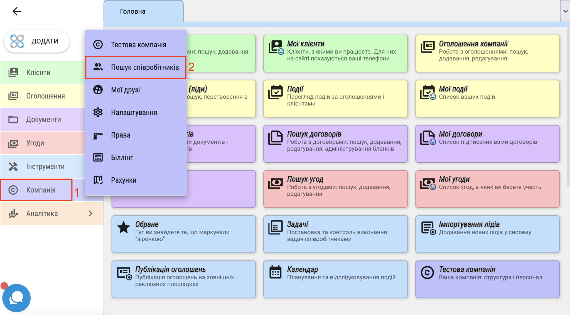The width and height of the screenshot is (570, 315).
Task: Click the calculator icon beside Біллінг
Action: [x=98, y=157]
